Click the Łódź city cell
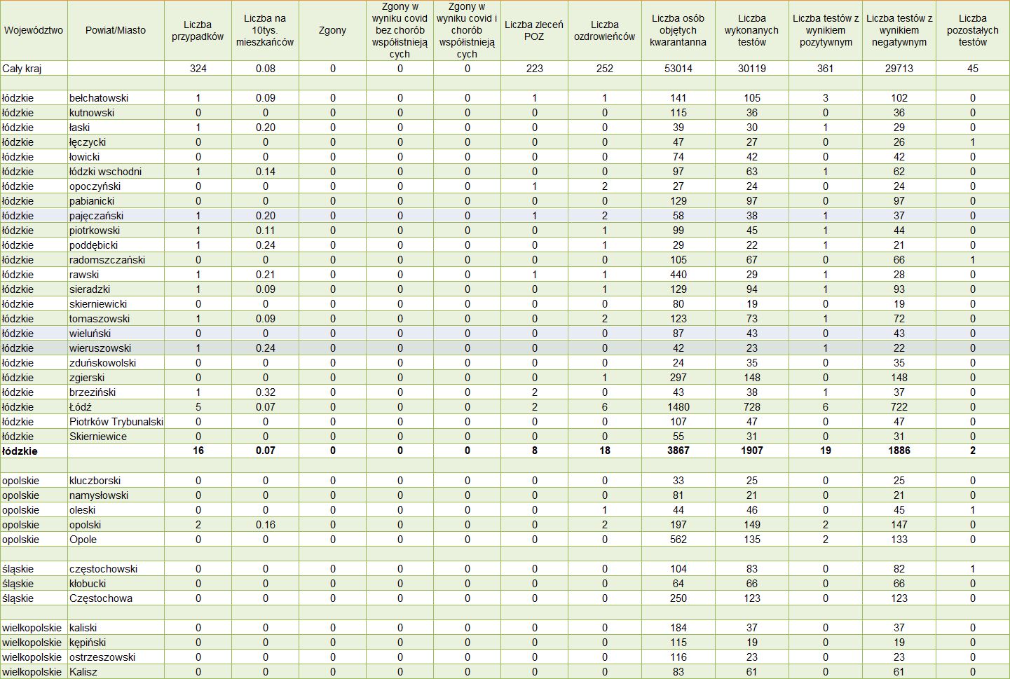 (x=116, y=407)
